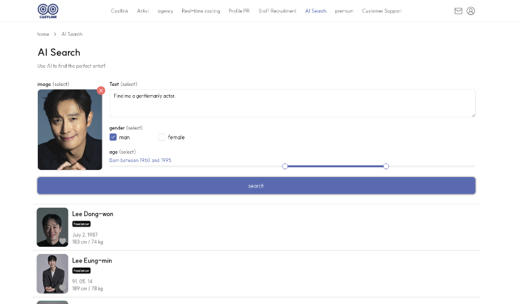Click the breadcrumb chevron arrow

pyautogui.click(x=55, y=34)
